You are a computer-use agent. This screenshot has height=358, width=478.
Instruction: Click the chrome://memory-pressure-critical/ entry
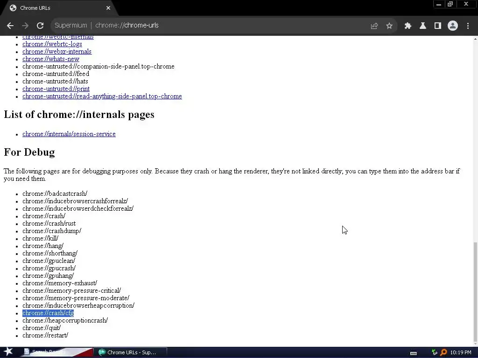coord(71,290)
